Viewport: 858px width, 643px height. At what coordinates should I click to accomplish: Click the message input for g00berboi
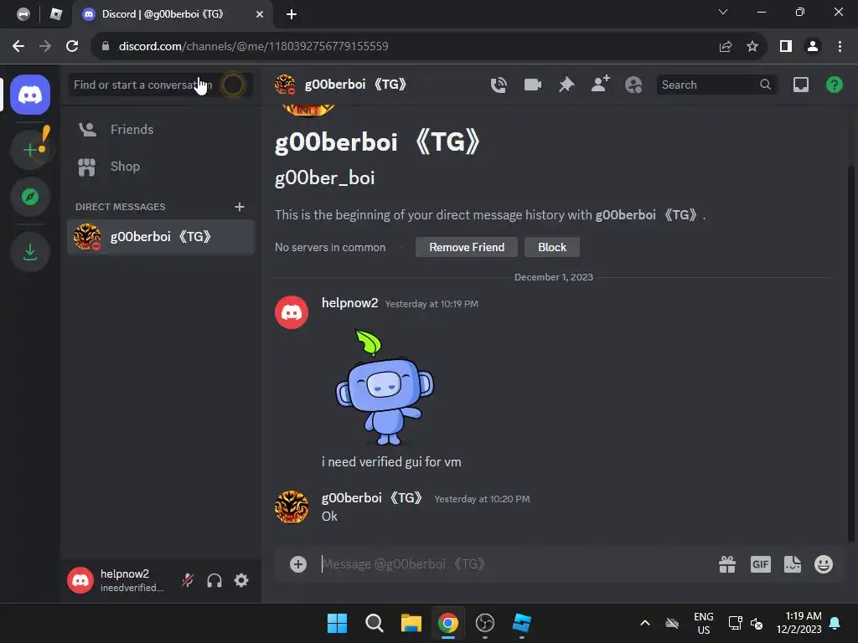(514, 563)
